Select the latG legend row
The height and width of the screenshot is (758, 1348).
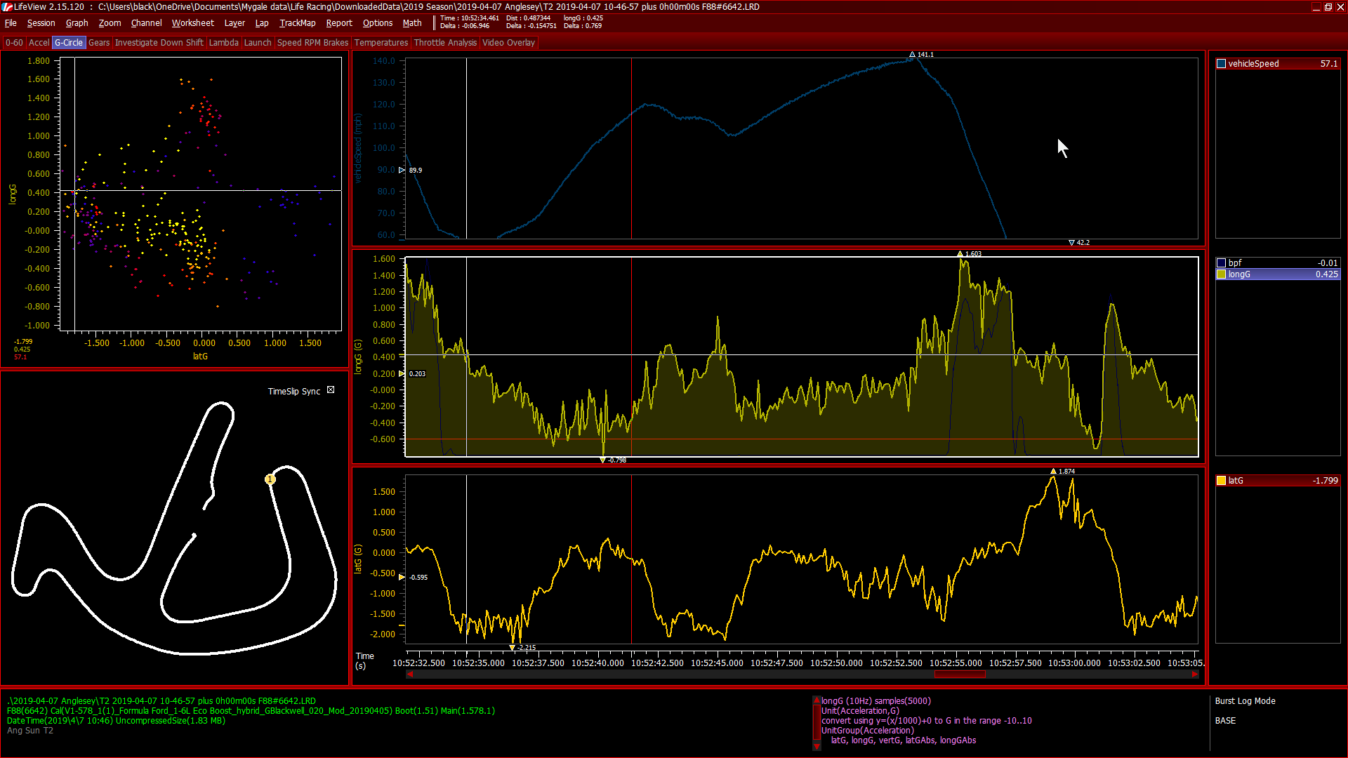(x=1278, y=481)
